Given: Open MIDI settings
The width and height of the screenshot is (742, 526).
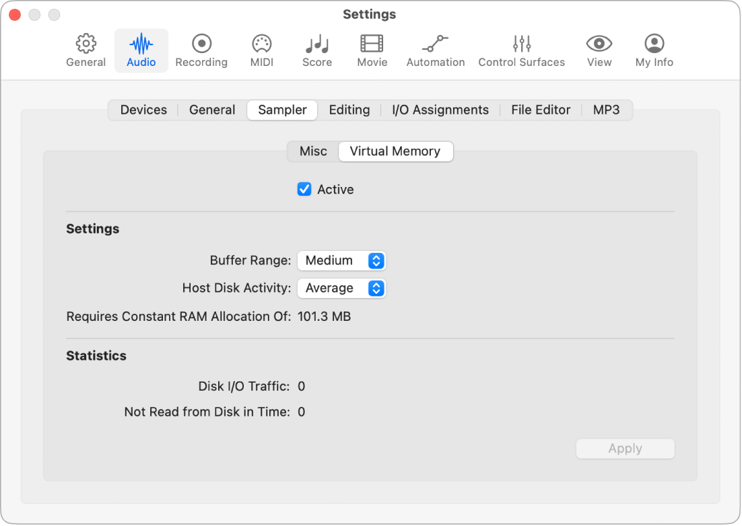Looking at the screenshot, I should [x=261, y=50].
